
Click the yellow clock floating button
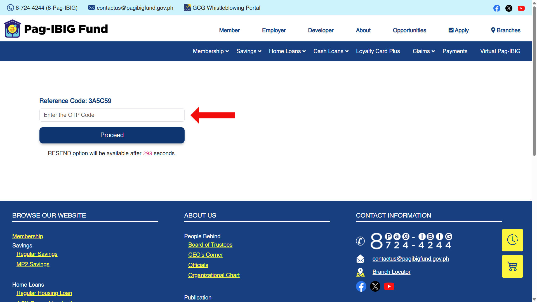click(x=512, y=240)
